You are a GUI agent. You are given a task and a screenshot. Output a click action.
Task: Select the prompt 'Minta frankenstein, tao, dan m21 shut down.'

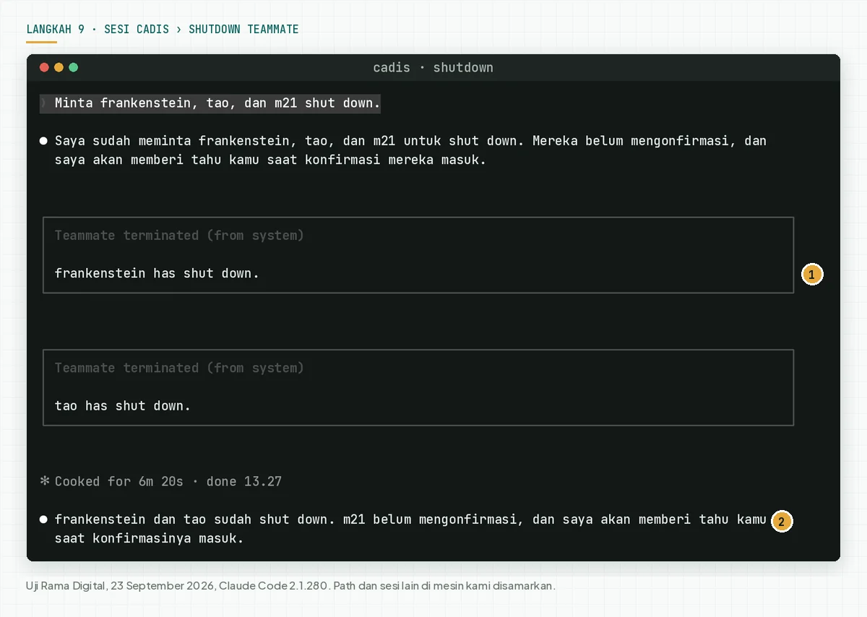(217, 103)
